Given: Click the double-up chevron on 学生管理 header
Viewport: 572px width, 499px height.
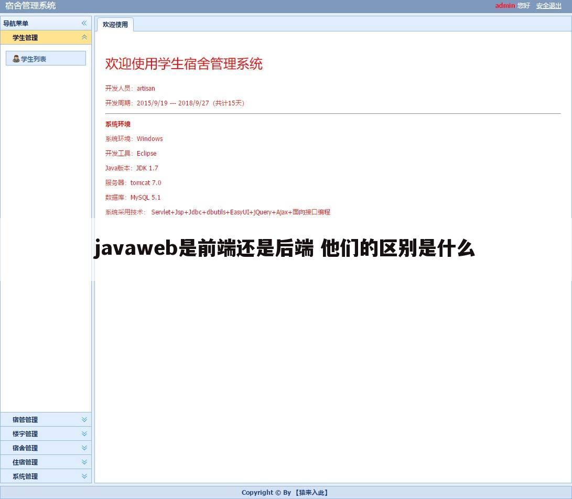Looking at the screenshot, I should 84,37.
